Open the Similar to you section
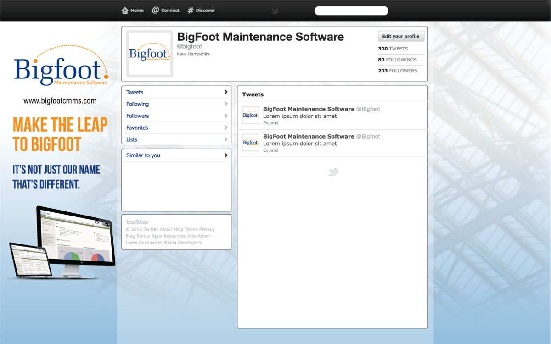Viewport: 551px width, 344px height. (x=176, y=155)
